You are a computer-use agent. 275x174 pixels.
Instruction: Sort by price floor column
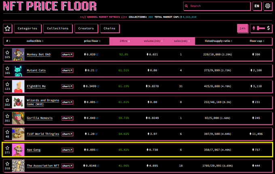tap(92, 41)
